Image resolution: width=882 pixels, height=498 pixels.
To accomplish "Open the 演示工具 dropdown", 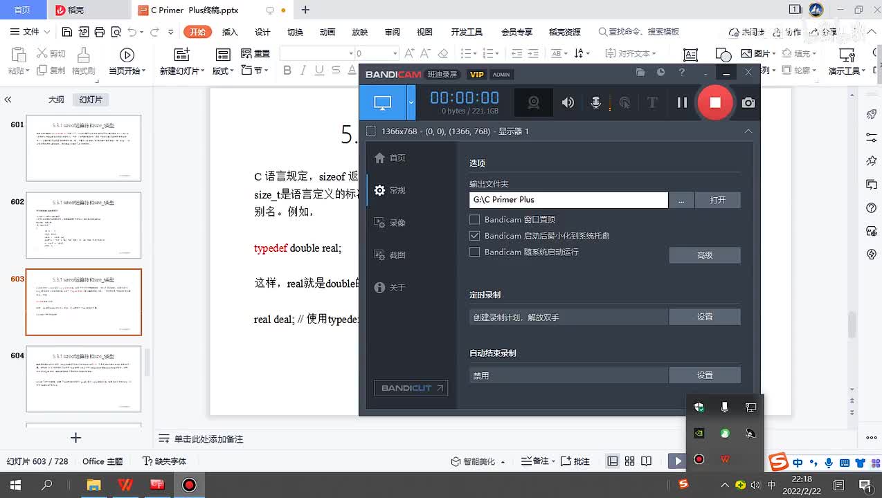I will point(847,71).
